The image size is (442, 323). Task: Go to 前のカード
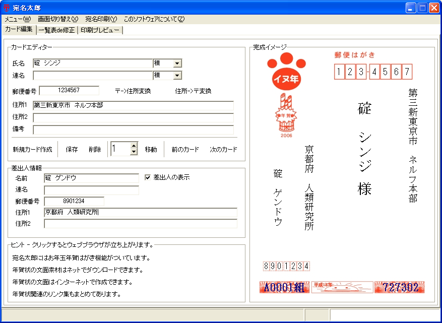point(185,149)
